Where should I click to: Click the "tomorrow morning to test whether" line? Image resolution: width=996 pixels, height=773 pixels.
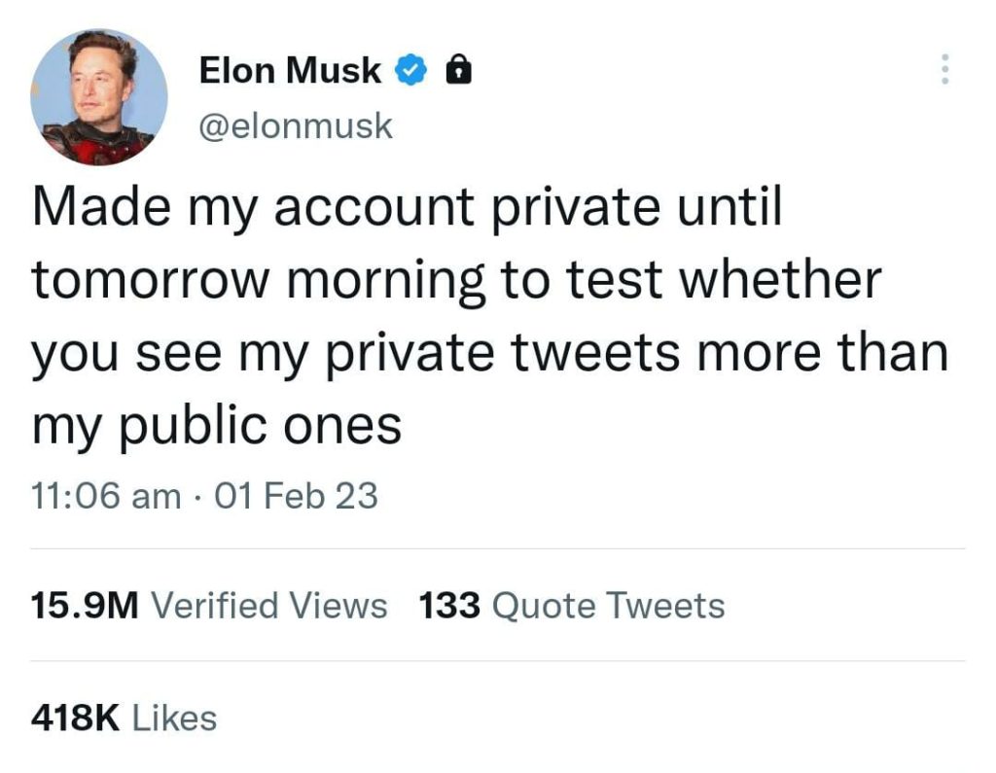pos(457,281)
